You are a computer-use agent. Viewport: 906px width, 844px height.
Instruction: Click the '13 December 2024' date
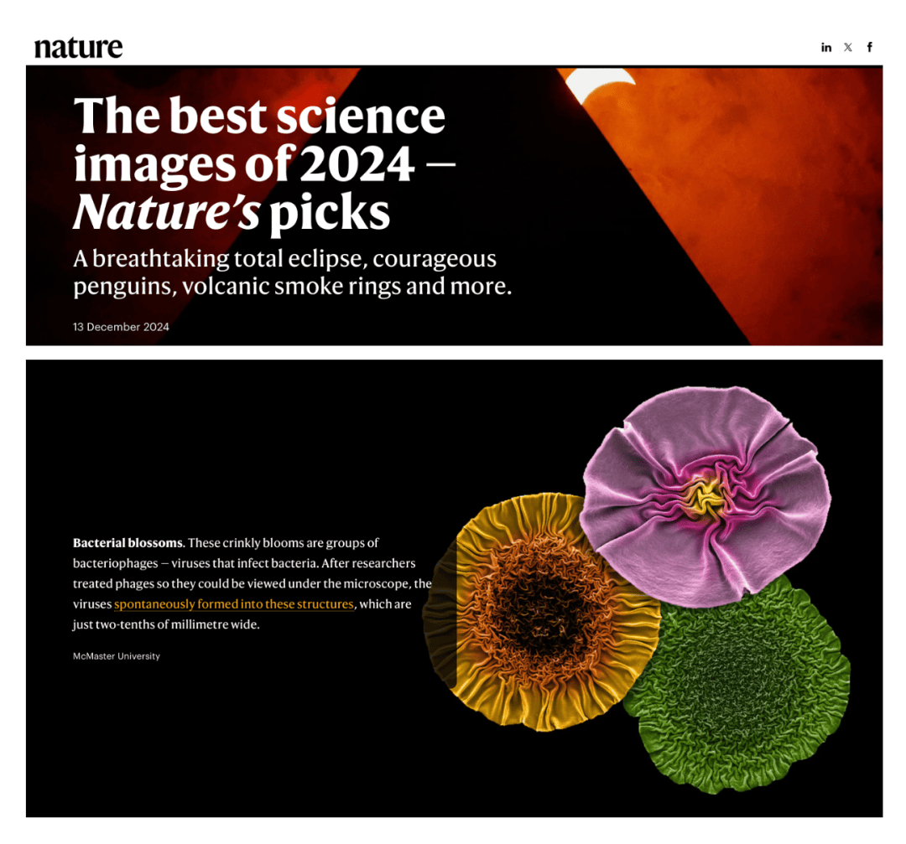[120, 327]
